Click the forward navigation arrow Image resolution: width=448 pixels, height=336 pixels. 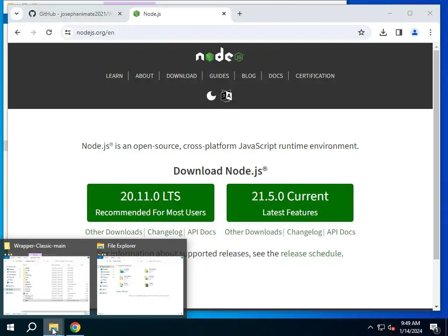(33, 32)
